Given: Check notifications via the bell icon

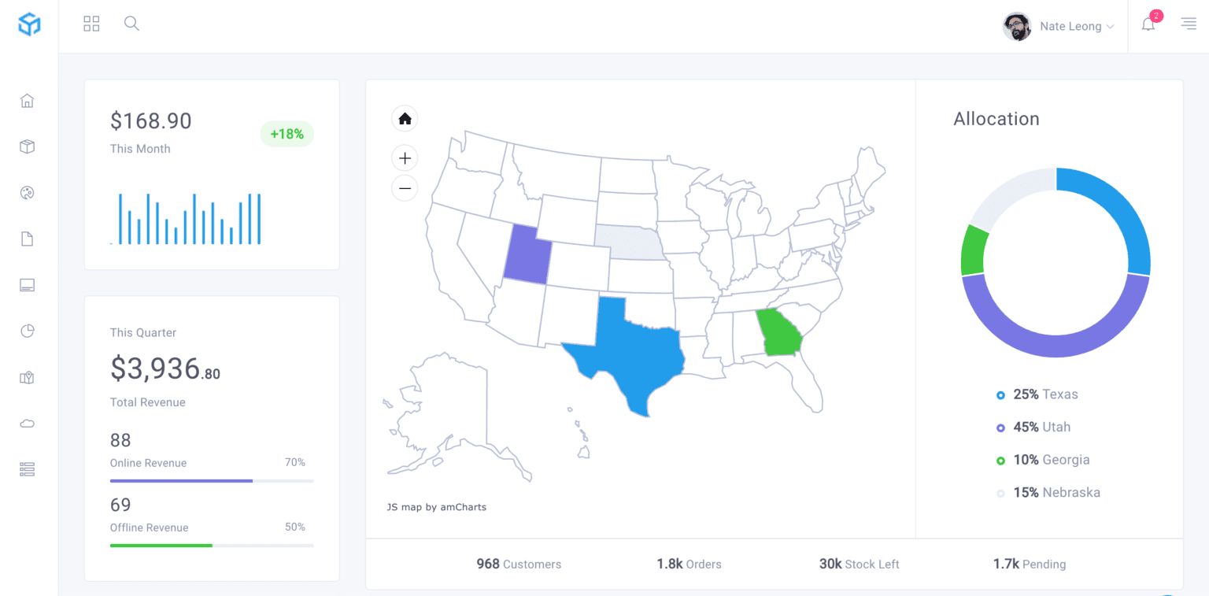Looking at the screenshot, I should click(x=1148, y=24).
